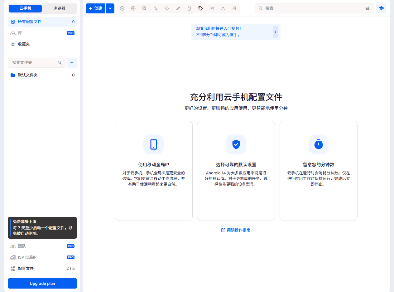This screenshot has width=394, height=292.
Task: Click the star icon beside 收藏夹
Action: 13,44
